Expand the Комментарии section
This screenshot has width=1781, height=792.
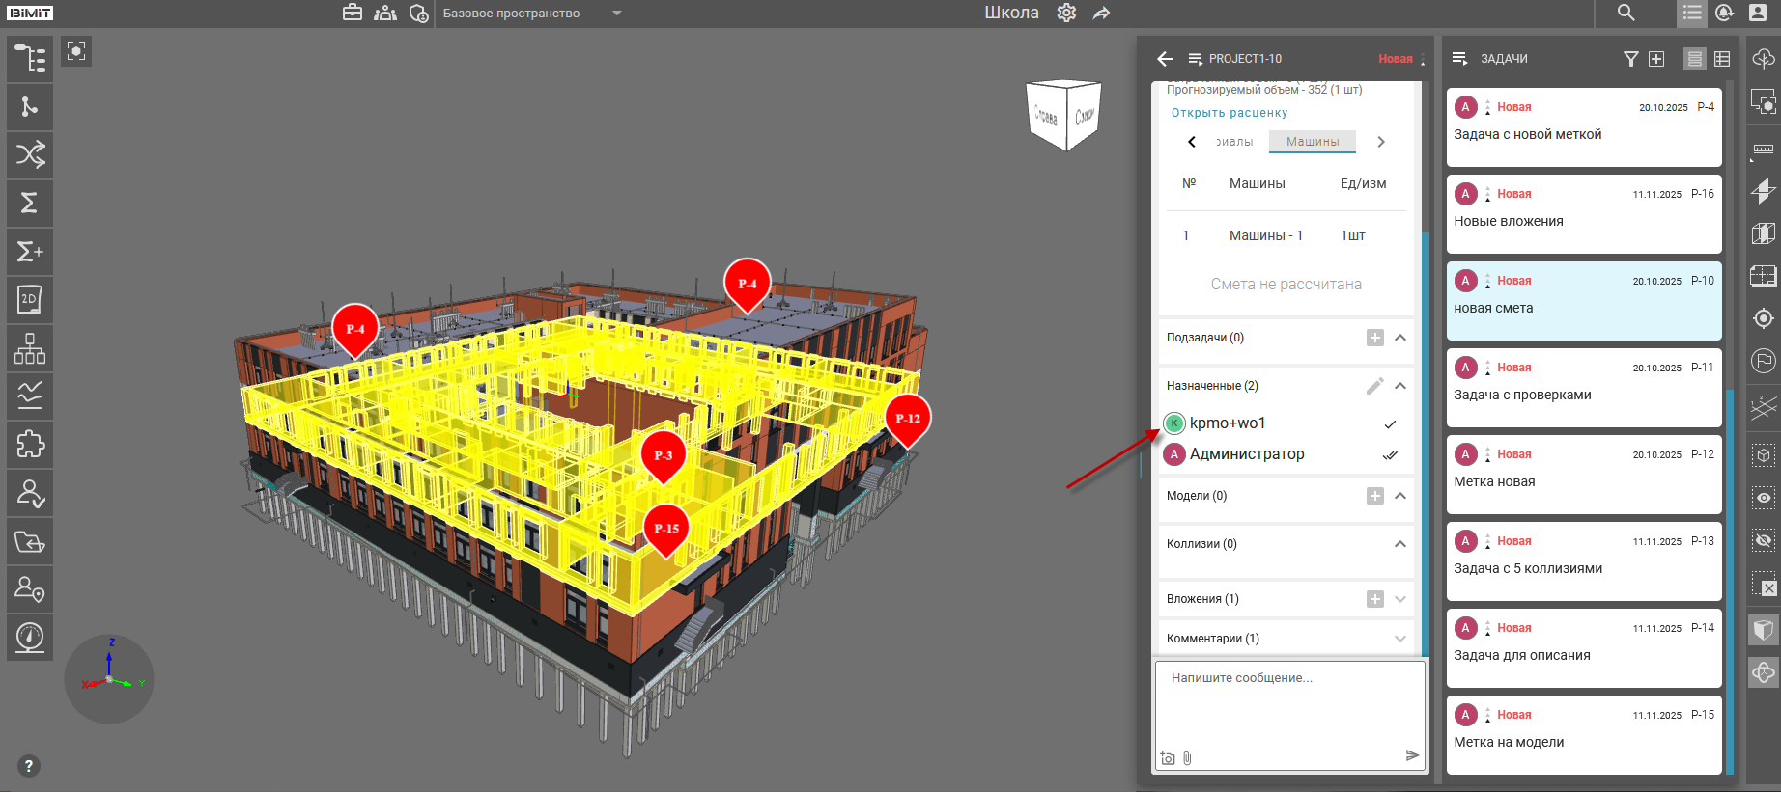[x=1399, y=639]
